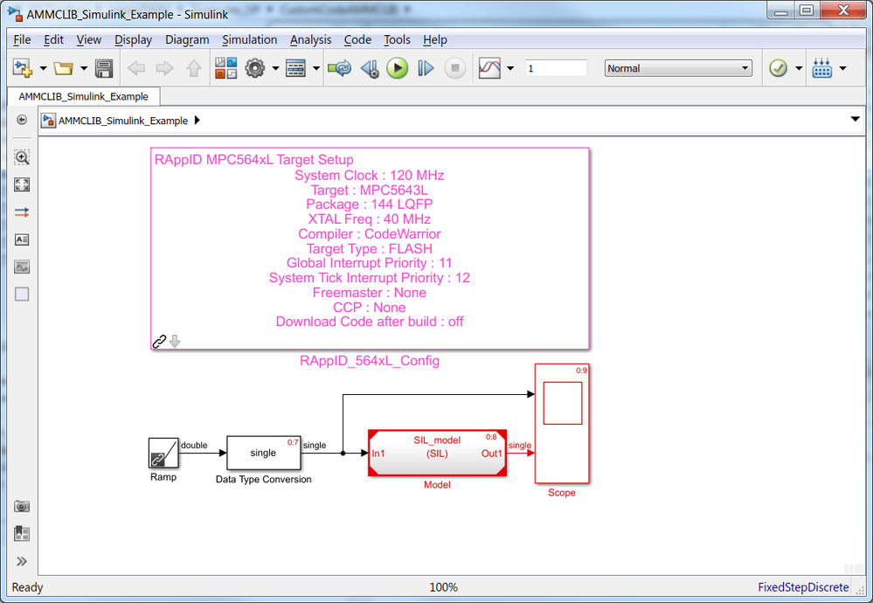Open the Edit menu

click(x=53, y=39)
